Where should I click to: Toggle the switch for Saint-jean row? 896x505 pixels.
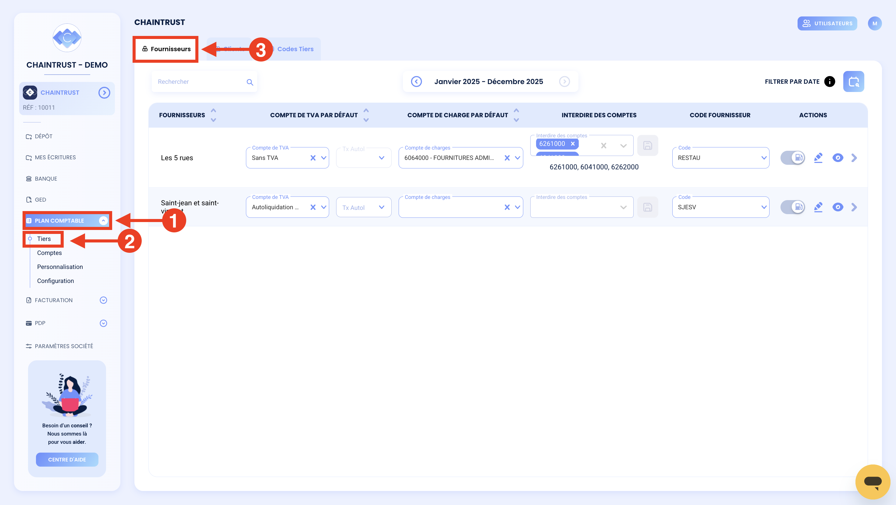(x=792, y=207)
